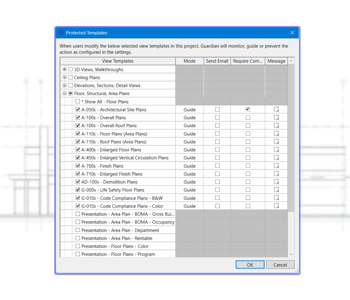The height and width of the screenshot is (300, 350).
Task: Click the OK button
Action: 250,264
